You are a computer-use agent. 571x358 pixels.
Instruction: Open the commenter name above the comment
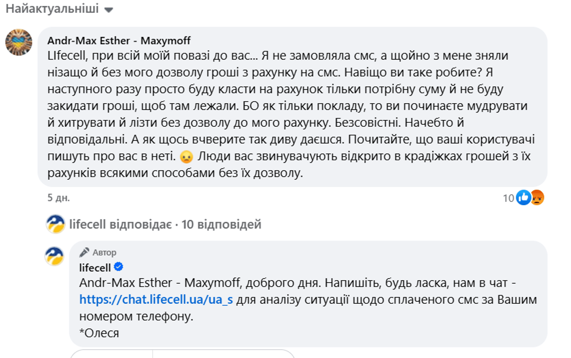pos(119,40)
